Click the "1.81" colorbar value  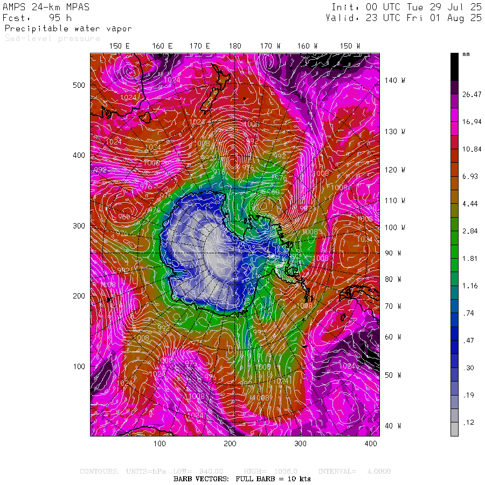(470, 259)
